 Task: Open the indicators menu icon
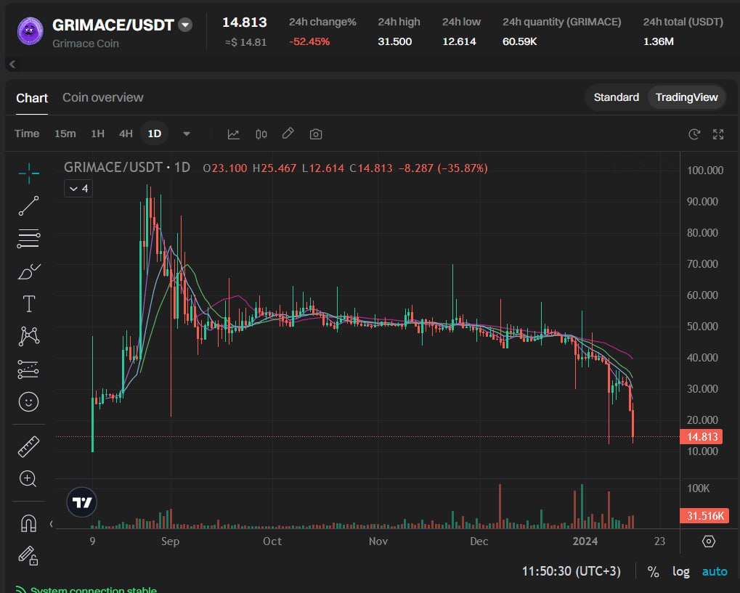(x=234, y=134)
